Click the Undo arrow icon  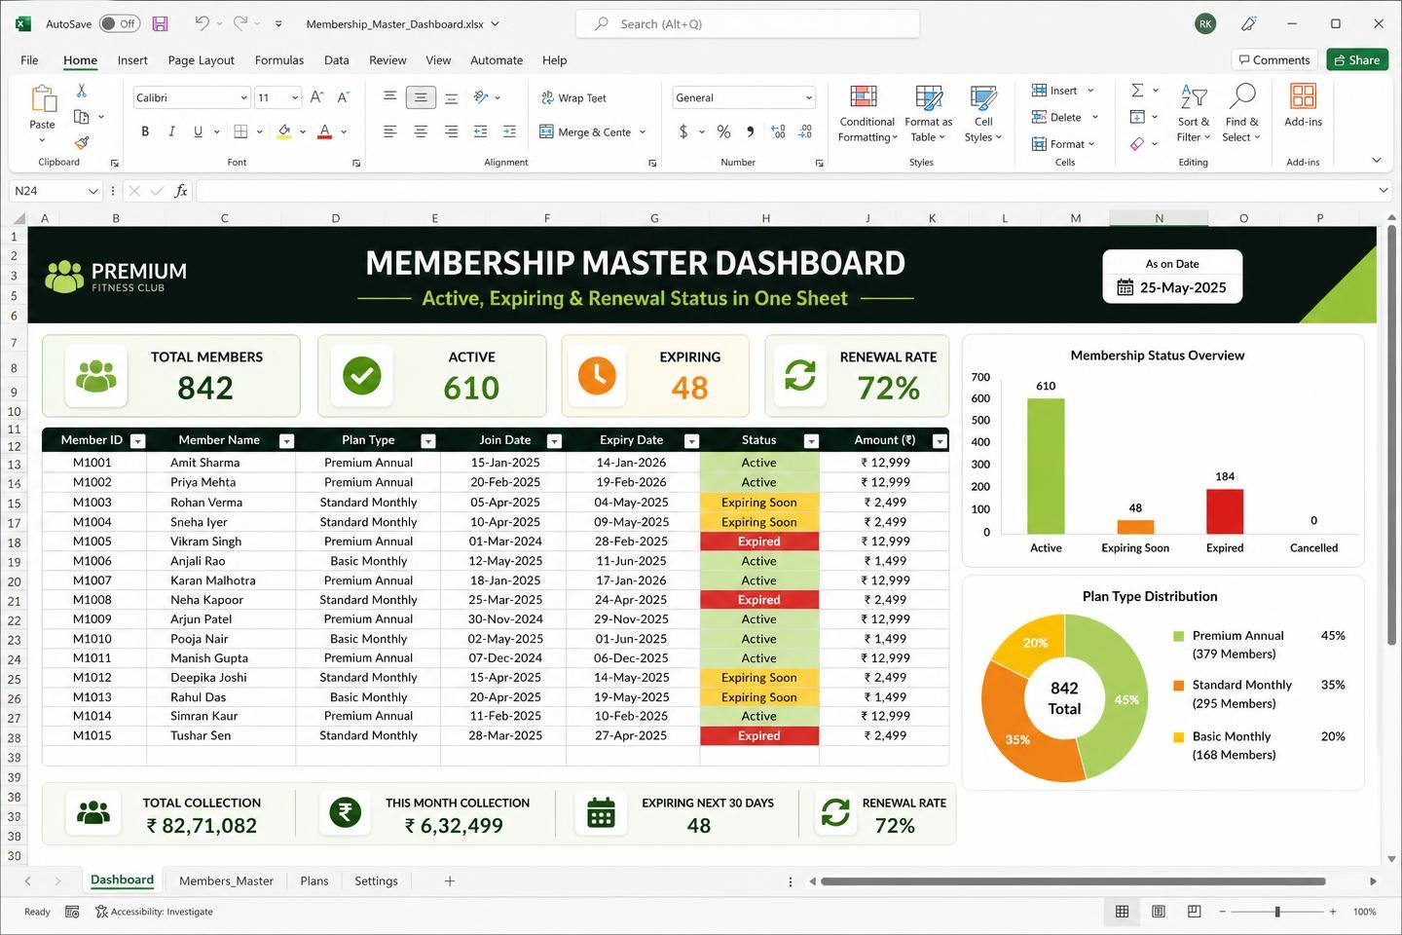202,23
